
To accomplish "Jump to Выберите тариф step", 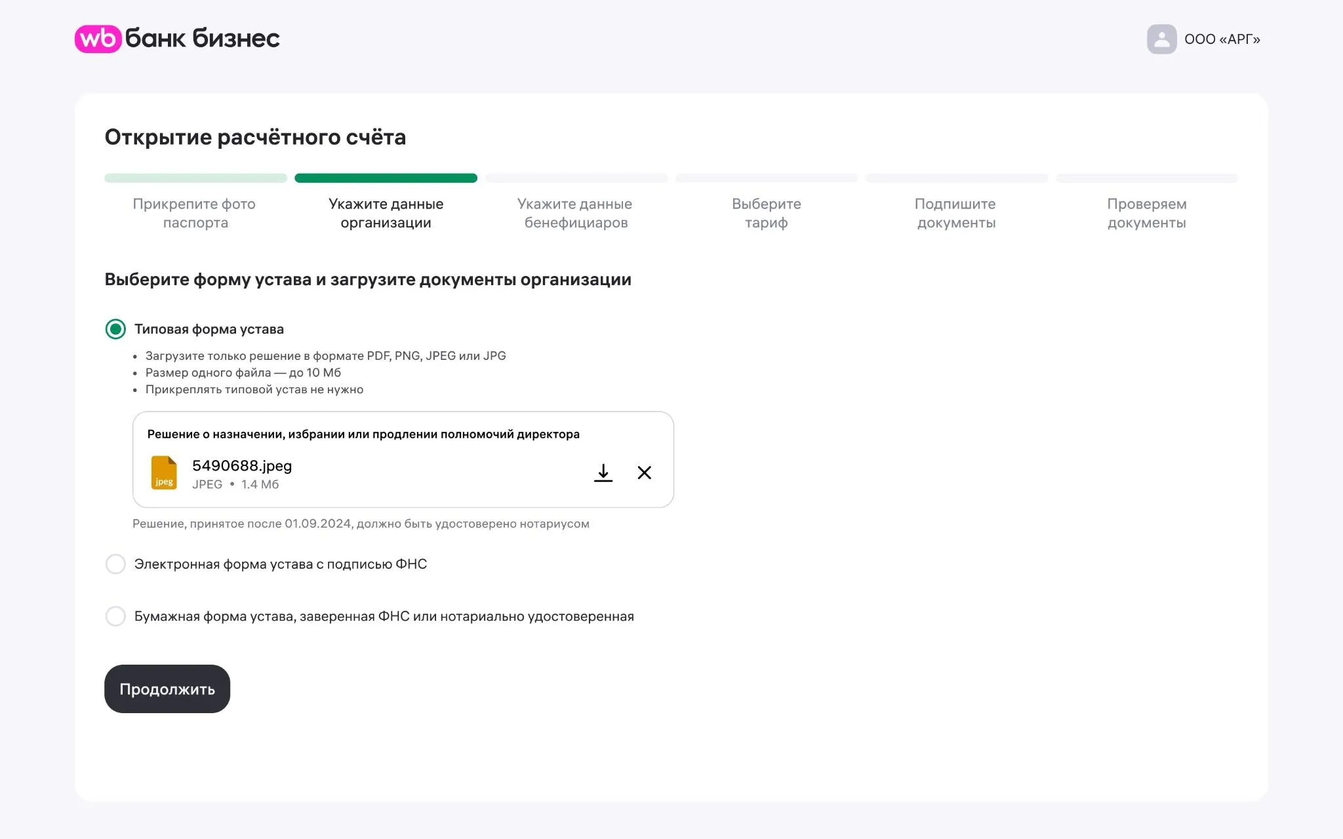I will pyautogui.click(x=767, y=213).
